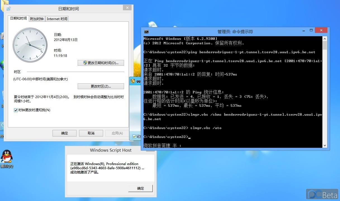
Task: Click the time zone text (UTC-06:00)中部时间
Action: tap(41, 79)
